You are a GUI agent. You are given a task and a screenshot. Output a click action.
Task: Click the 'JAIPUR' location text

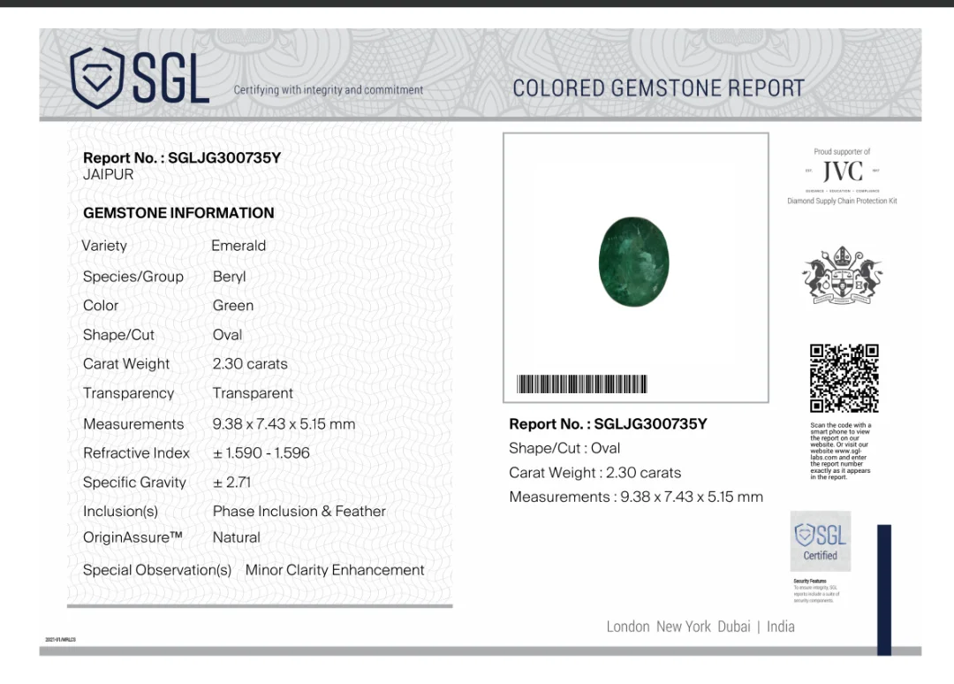[x=109, y=175]
